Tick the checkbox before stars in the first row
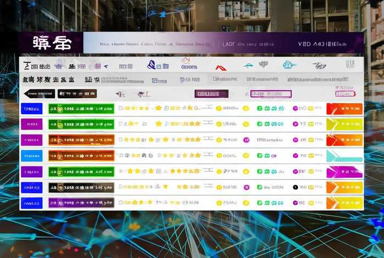 click(x=121, y=109)
